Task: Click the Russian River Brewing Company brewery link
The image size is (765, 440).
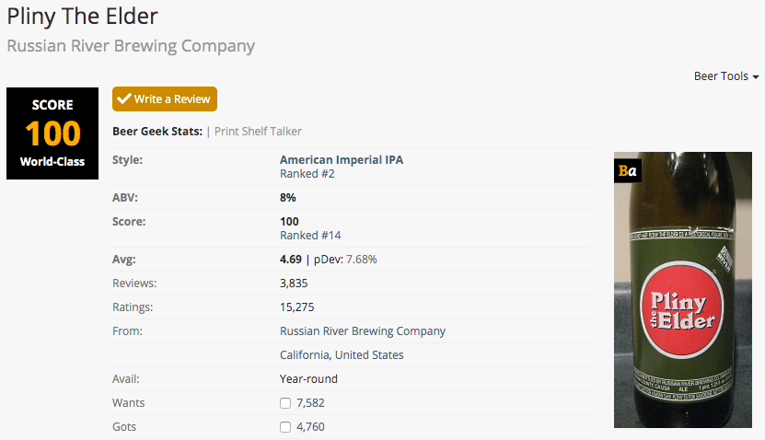Action: pos(362,331)
